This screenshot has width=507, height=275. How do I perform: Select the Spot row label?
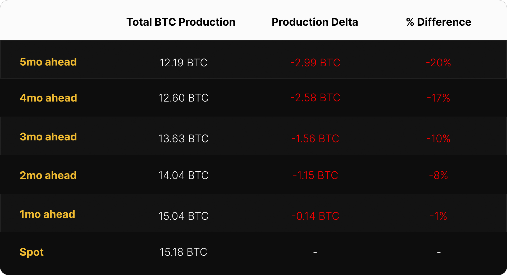[32, 252]
